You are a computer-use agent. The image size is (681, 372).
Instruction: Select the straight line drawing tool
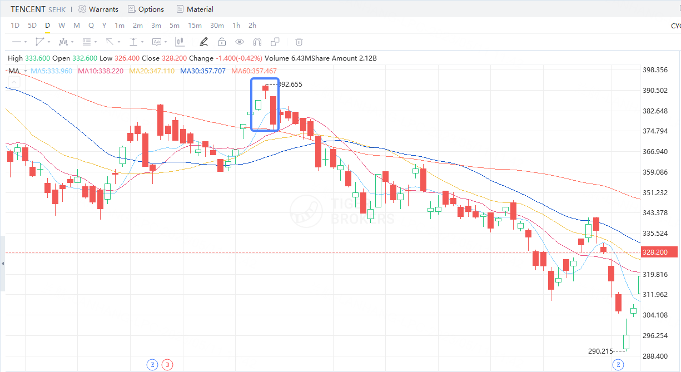pos(16,42)
